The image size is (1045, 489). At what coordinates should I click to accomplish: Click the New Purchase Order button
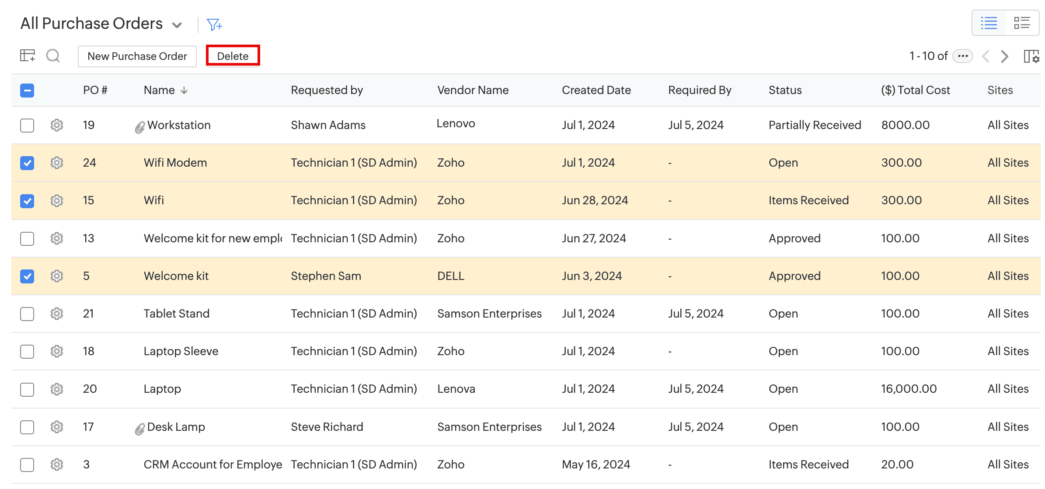(x=137, y=56)
